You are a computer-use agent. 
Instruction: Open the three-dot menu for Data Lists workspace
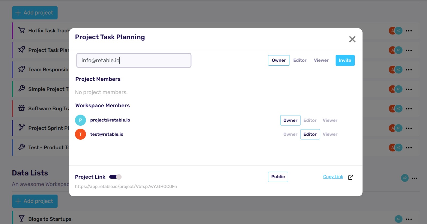(414, 178)
